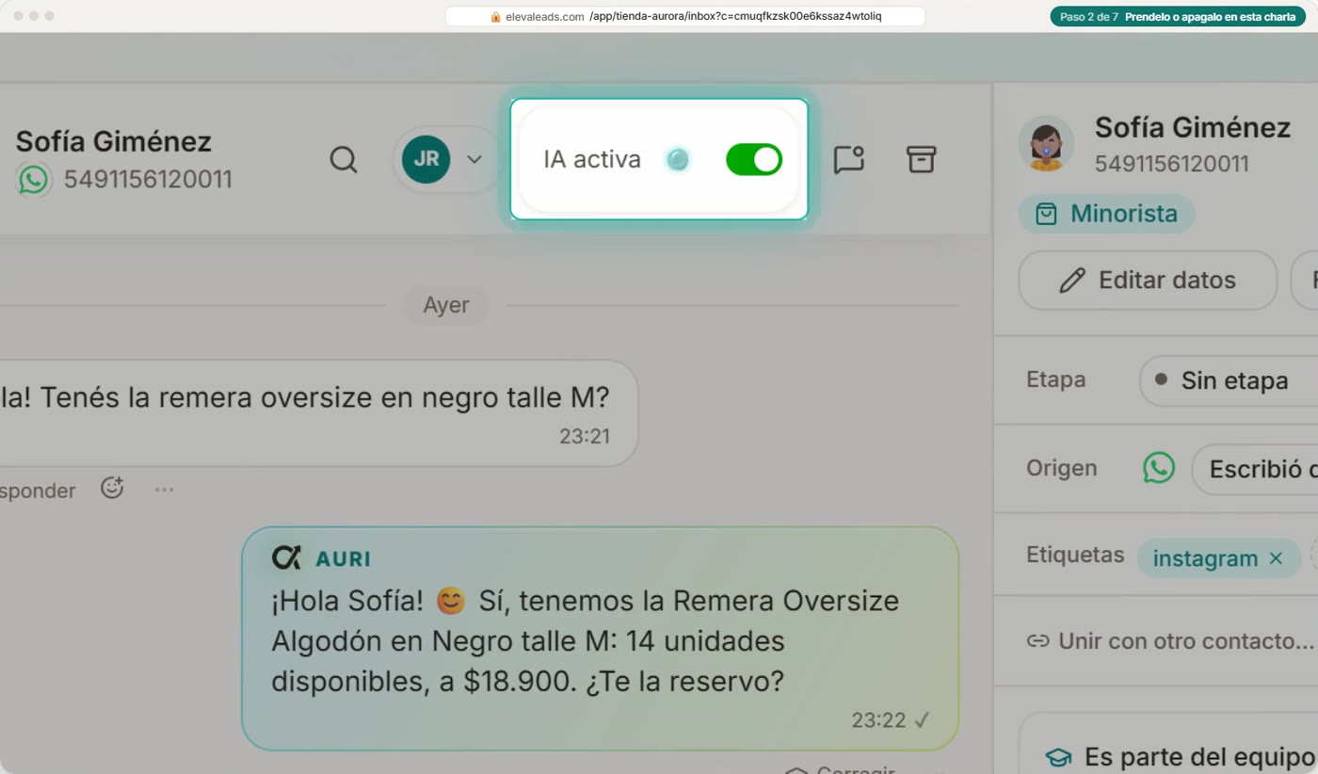This screenshot has height=774, width=1318.
Task: Click the pencil icon in Editar datos
Action: [1072, 280]
